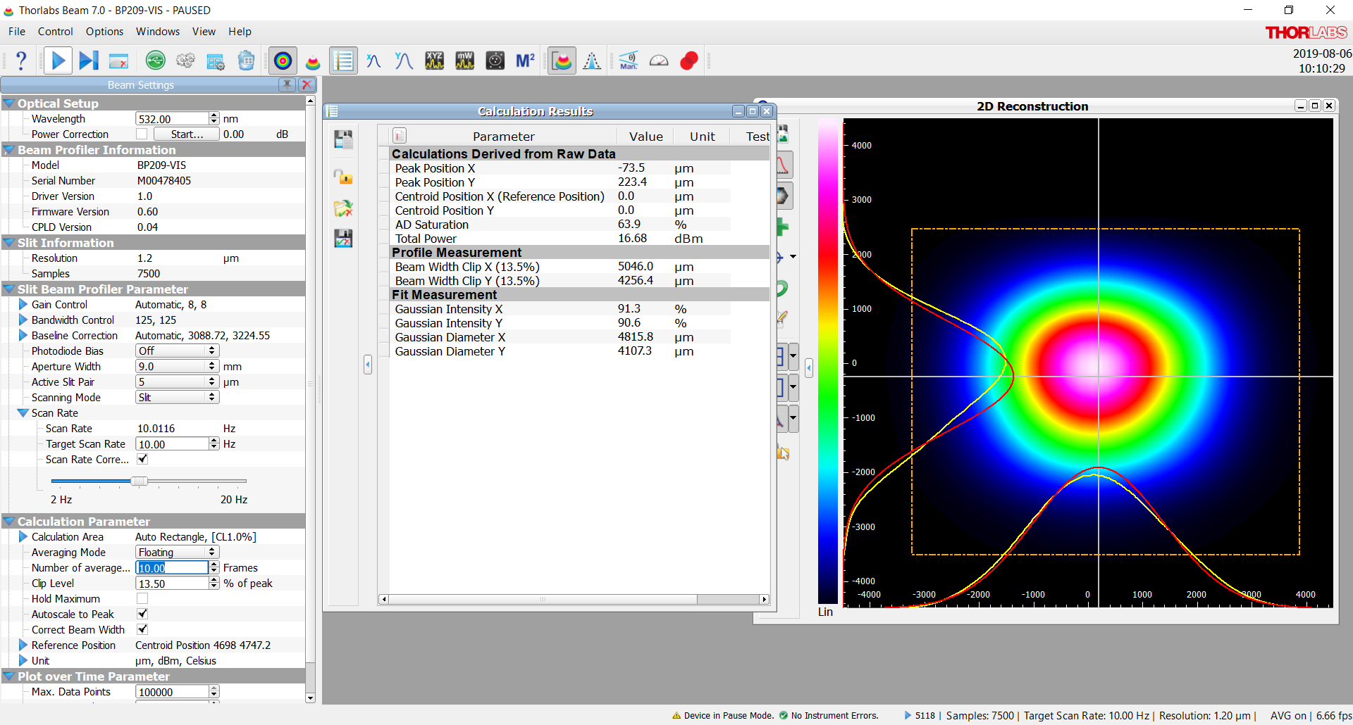
Task: Click the Parameter column header
Action: pyautogui.click(x=504, y=137)
